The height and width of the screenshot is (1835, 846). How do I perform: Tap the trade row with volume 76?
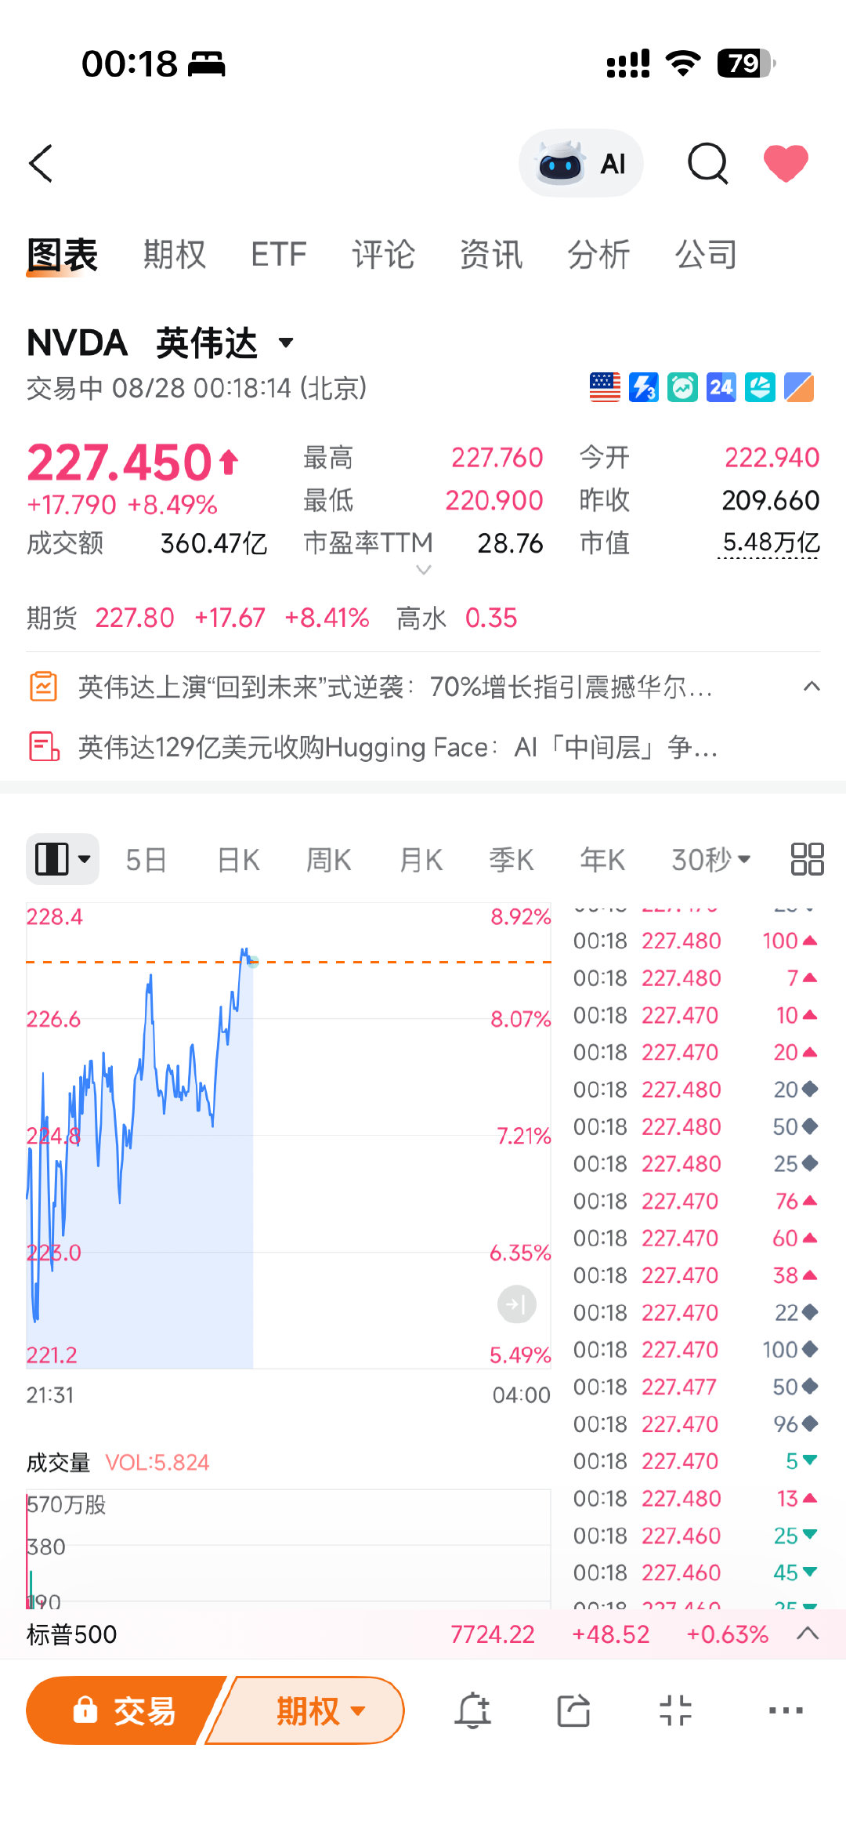tap(696, 1201)
